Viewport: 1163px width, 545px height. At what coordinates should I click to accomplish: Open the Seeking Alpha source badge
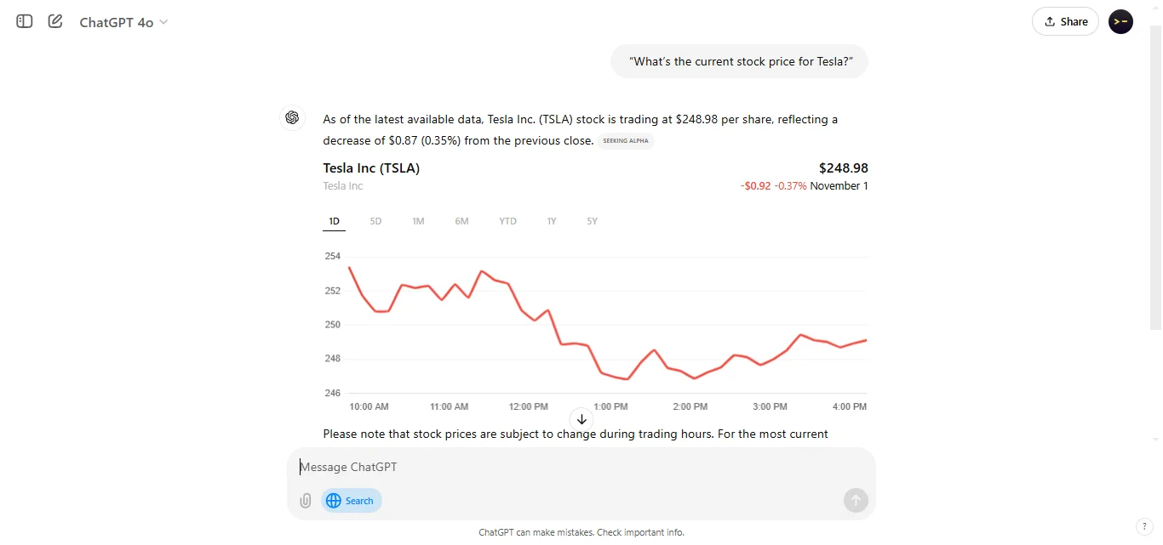point(626,140)
